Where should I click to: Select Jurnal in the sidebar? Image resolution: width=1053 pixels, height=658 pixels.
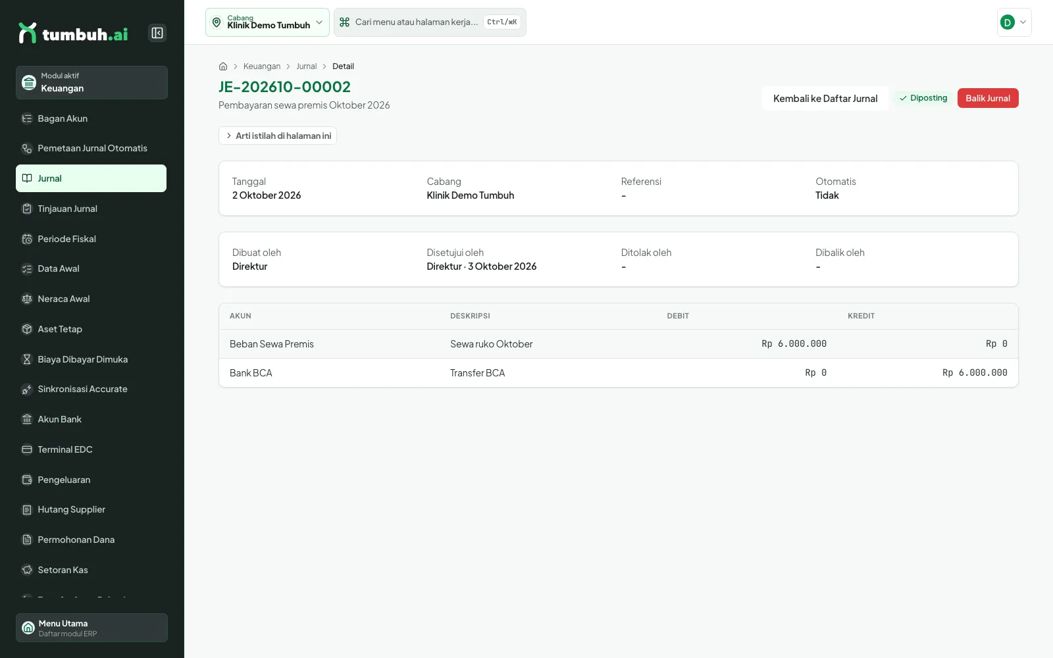[91, 178]
